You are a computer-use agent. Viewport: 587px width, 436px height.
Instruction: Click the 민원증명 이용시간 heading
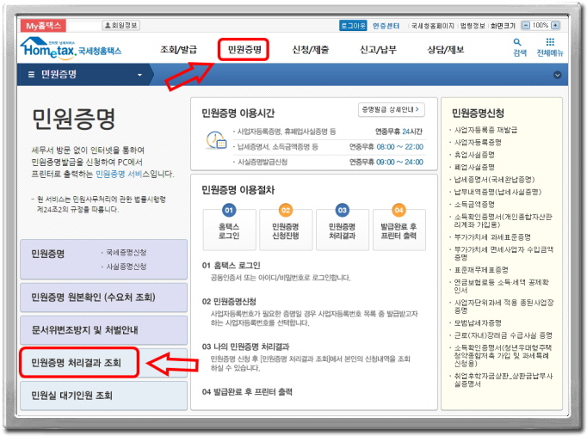click(238, 113)
